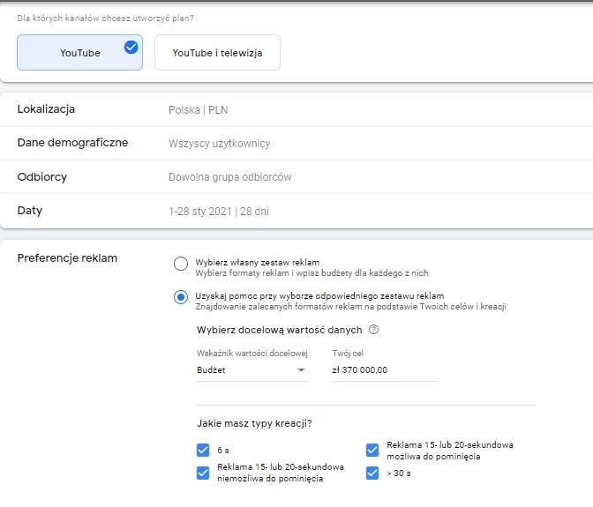This screenshot has height=507, width=593.
Task: Uncheck the > 30 s creative checkbox
Action: [x=372, y=473]
